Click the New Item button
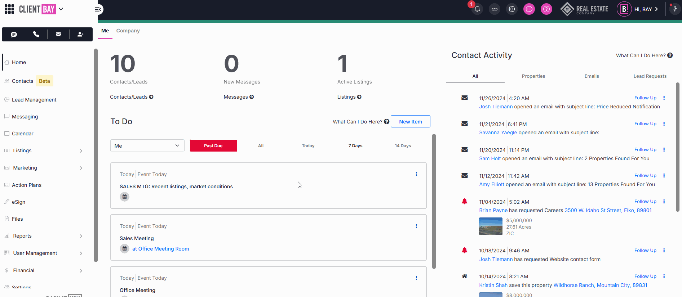The image size is (682, 297). pyautogui.click(x=410, y=122)
